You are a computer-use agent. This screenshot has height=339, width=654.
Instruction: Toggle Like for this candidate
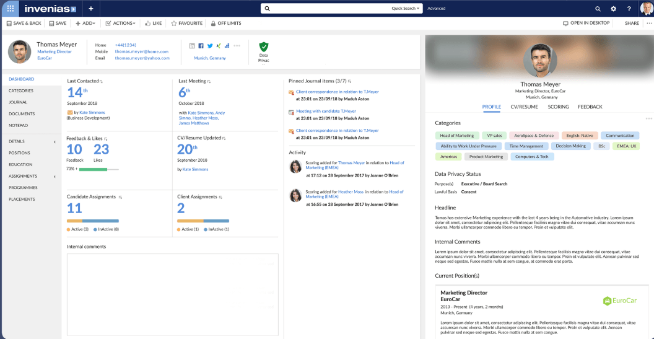tap(153, 24)
